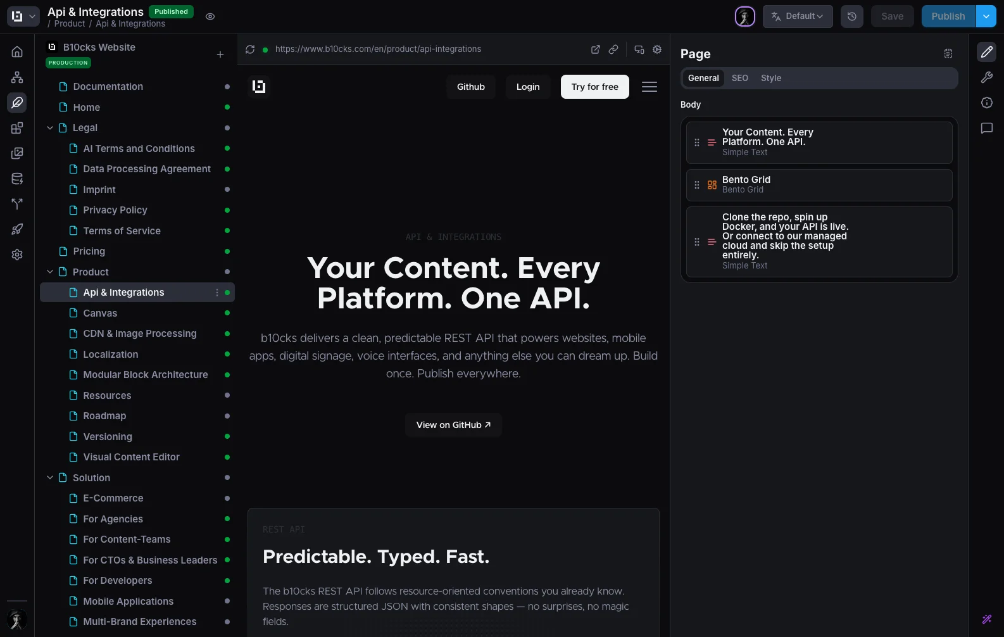Click the Publish button
This screenshot has width=1004, height=637.
948,16
